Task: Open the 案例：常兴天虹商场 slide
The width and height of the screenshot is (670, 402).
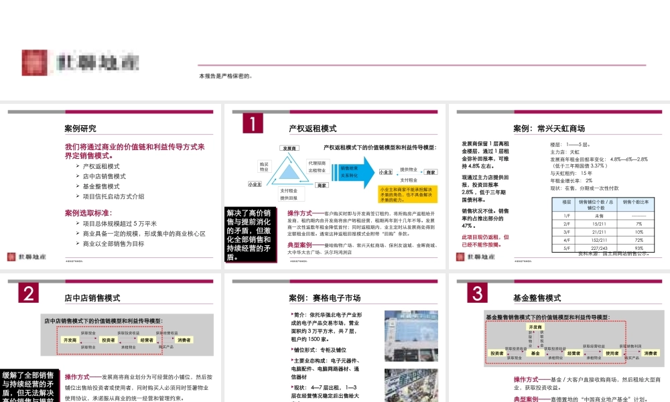Action: point(549,129)
